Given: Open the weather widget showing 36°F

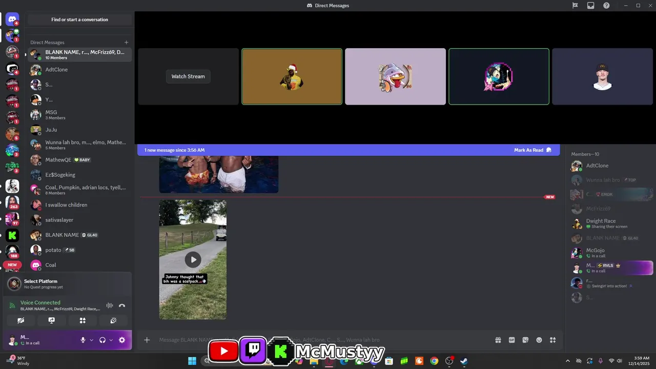Looking at the screenshot, I should [18, 361].
